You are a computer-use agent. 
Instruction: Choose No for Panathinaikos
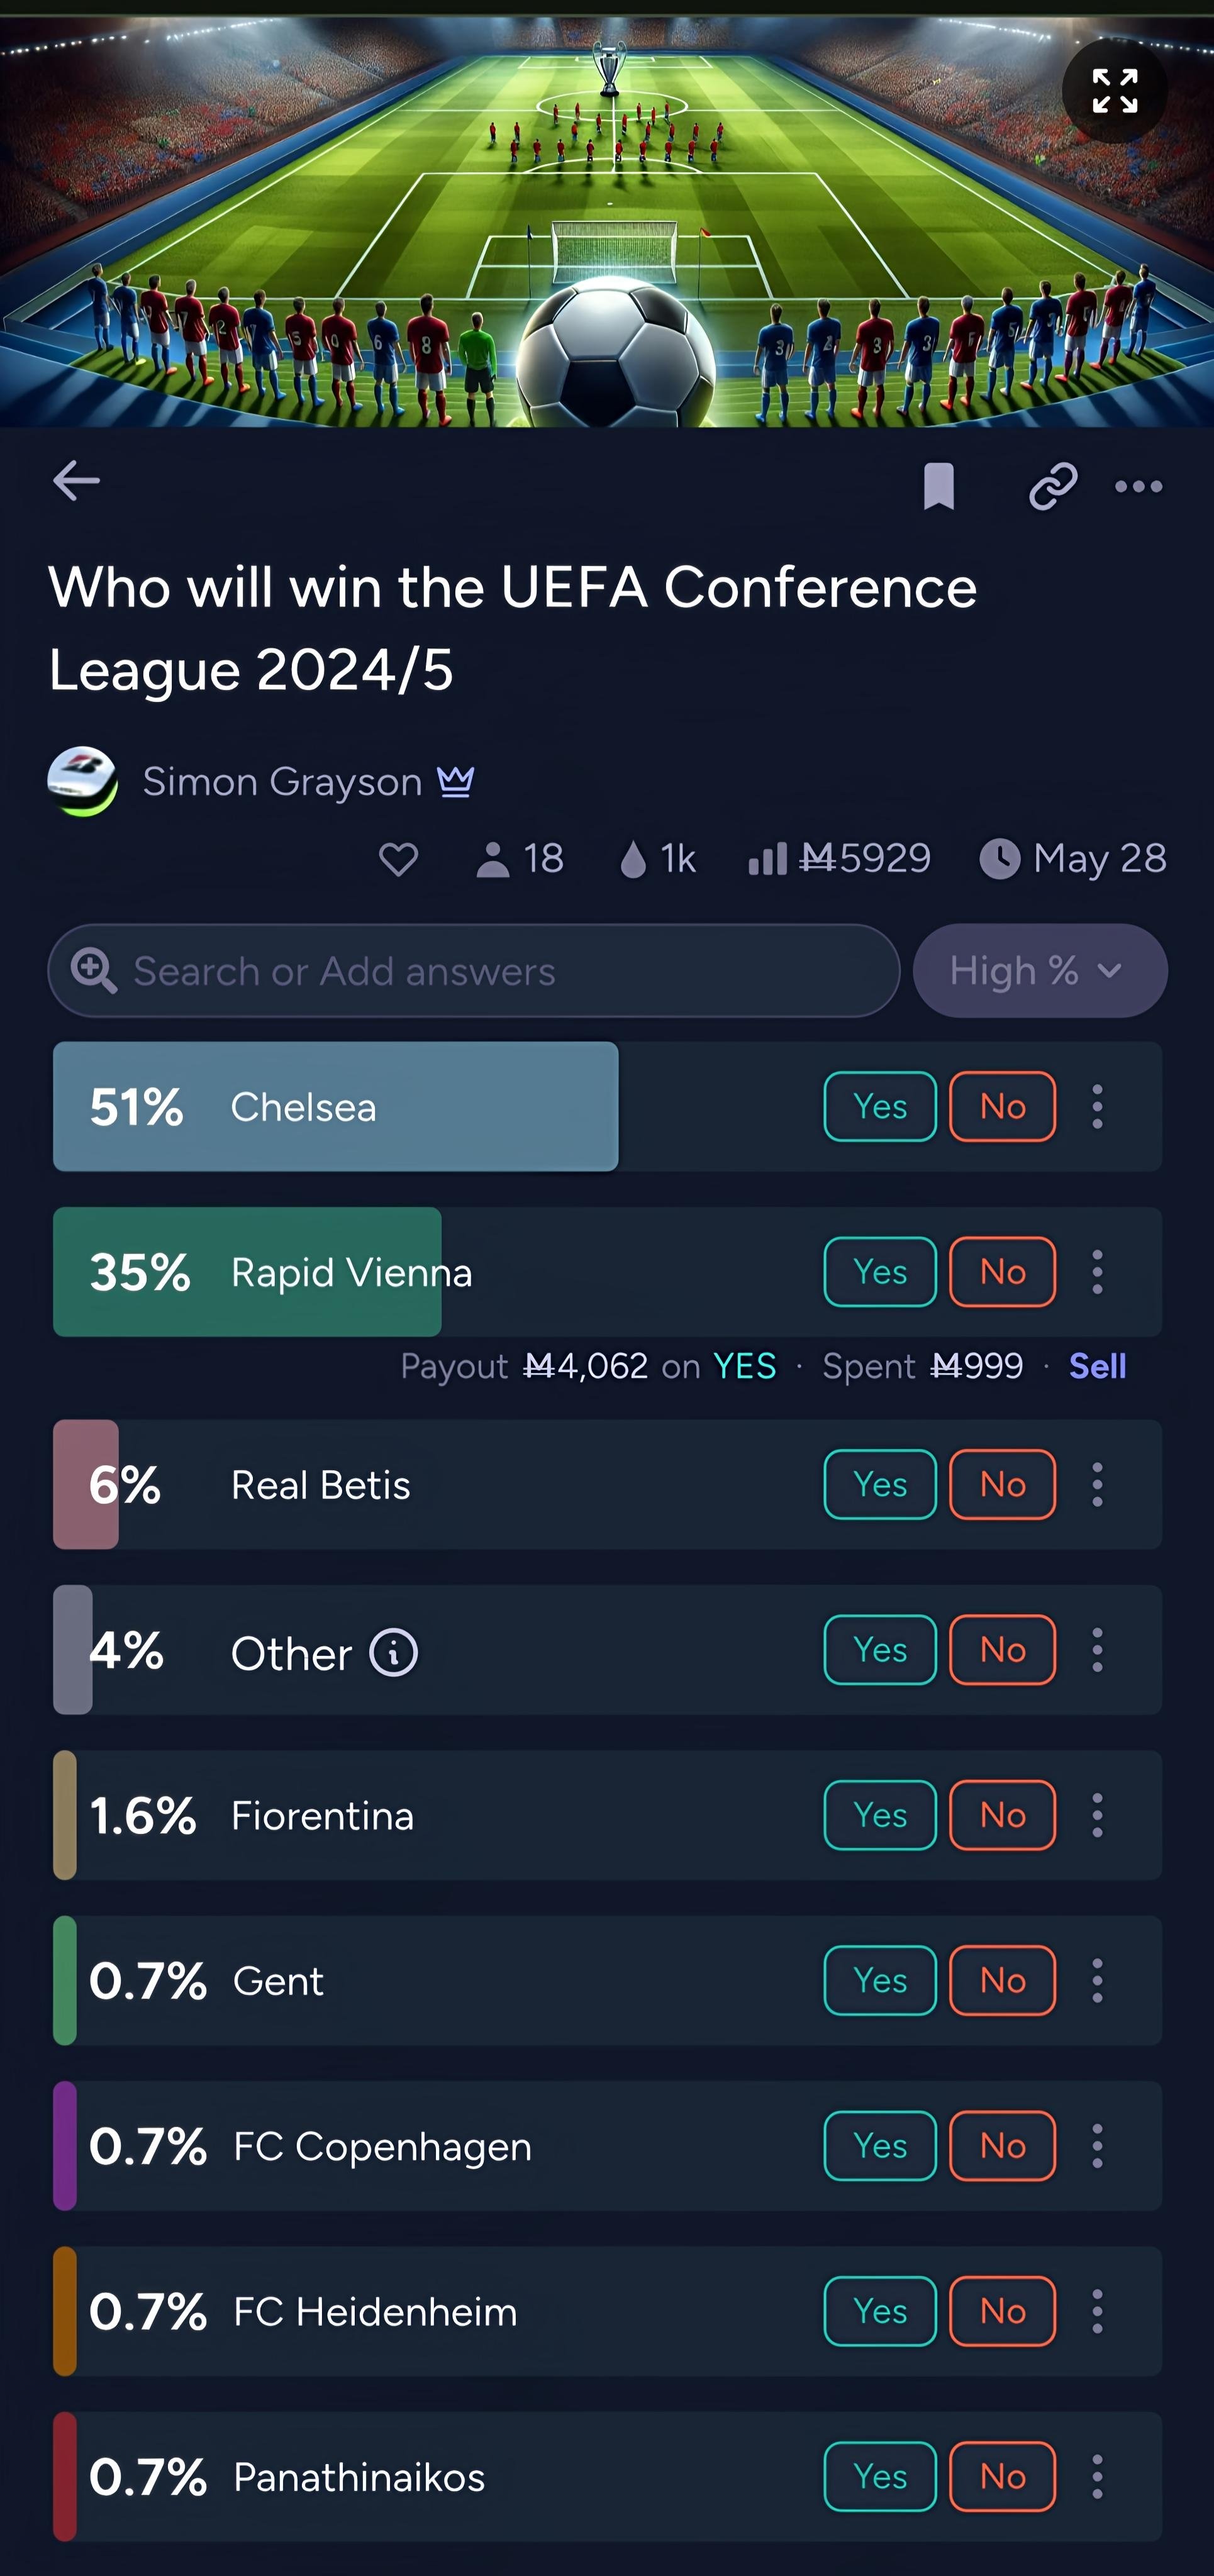[x=1002, y=2477]
